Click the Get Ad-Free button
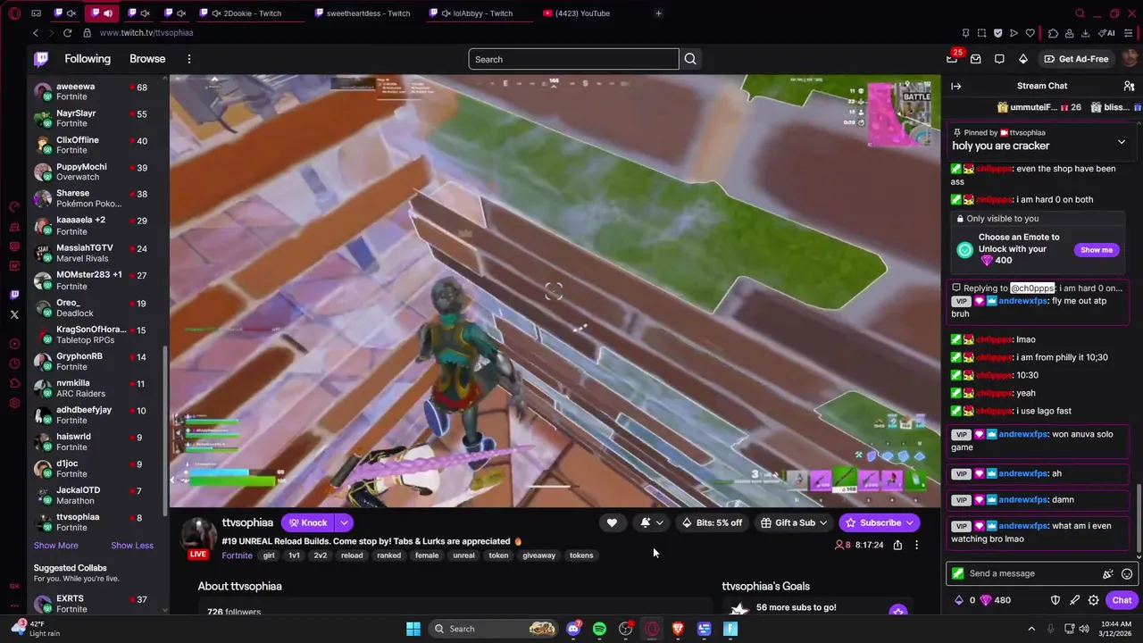Viewport: 1143px width, 643px height. (1077, 59)
